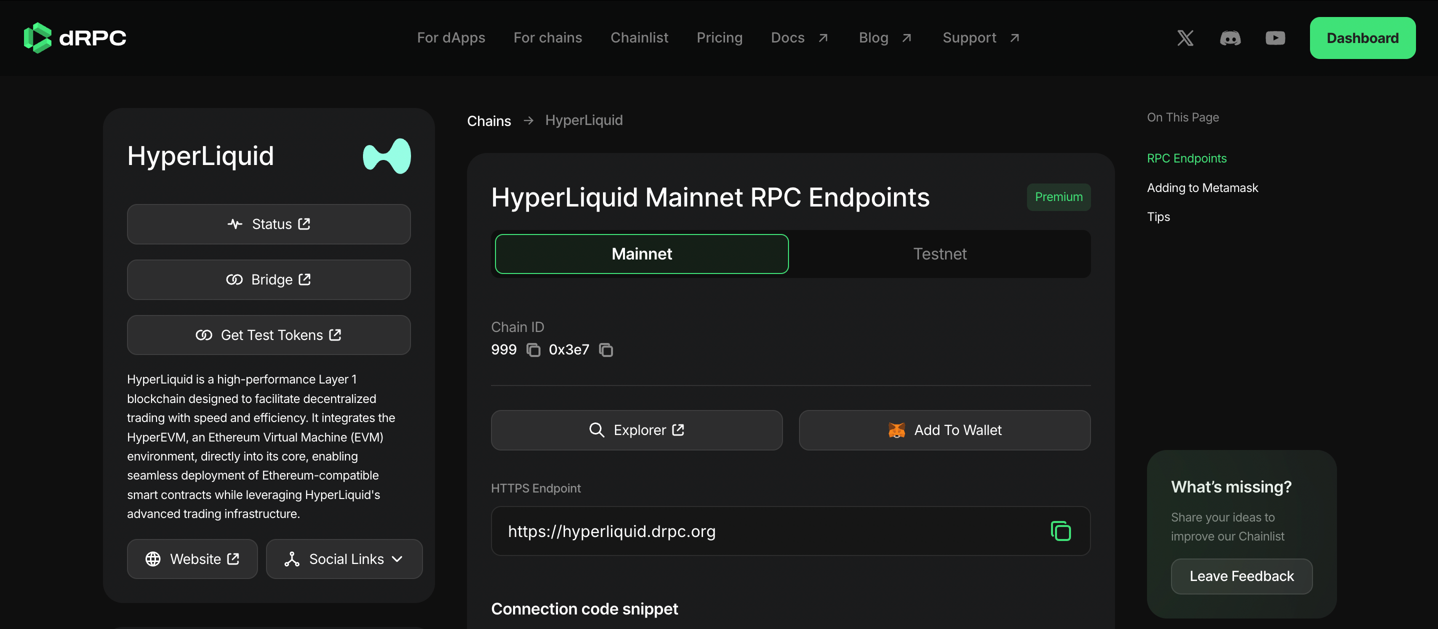Copy hex chain ID 0x3e7
Screen dimensions: 1438x629
[x=605, y=350]
